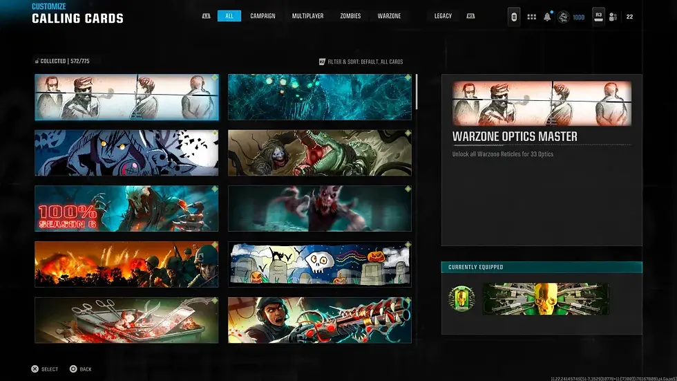Click the R1 next-tab bumper icon
The height and width of the screenshot is (381, 677).
[x=470, y=16]
